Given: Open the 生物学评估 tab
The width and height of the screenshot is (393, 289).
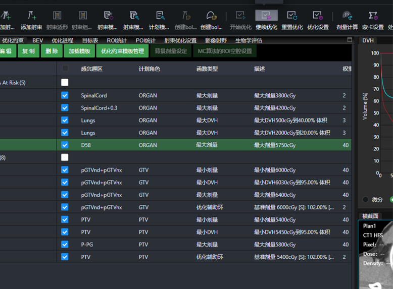Looking at the screenshot, I should pos(249,40).
